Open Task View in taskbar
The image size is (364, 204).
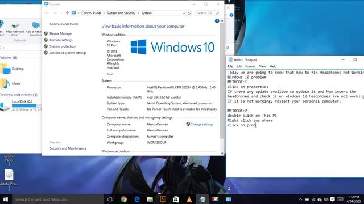(x=110, y=199)
